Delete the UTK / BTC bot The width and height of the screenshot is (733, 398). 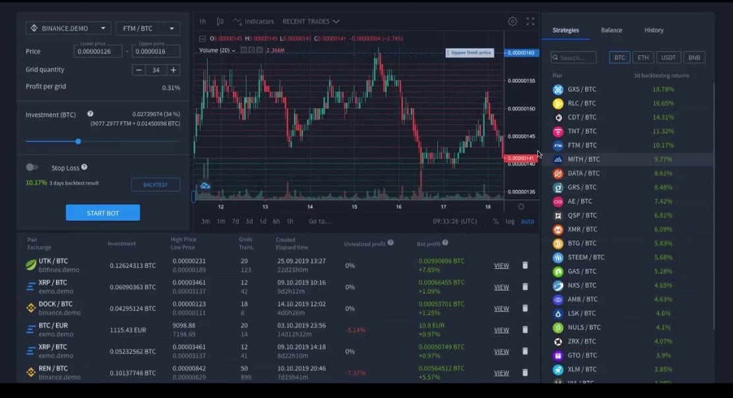coord(525,266)
